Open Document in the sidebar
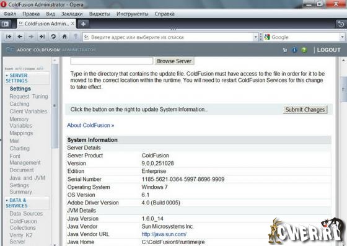The width and height of the screenshot is (347, 246). [22, 170]
